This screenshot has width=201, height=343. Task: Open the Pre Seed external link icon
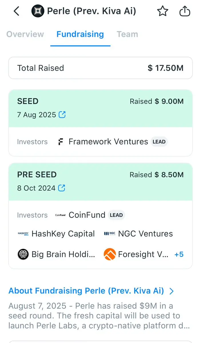click(x=61, y=188)
